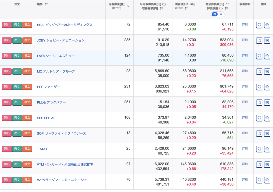
Task: Sort by 取得総額 column
Action: [162, 8]
